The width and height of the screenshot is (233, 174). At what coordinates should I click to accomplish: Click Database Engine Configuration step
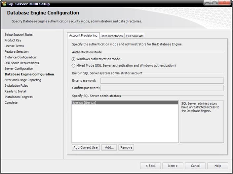pos(29,74)
